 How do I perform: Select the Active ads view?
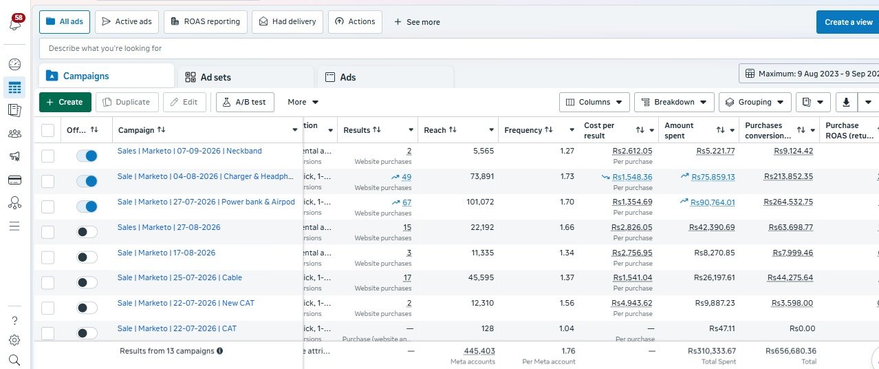[x=127, y=21]
